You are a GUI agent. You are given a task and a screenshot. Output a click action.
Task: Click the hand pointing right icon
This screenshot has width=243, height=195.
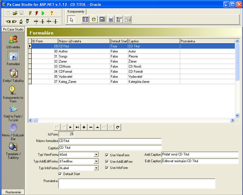coord(14,21)
